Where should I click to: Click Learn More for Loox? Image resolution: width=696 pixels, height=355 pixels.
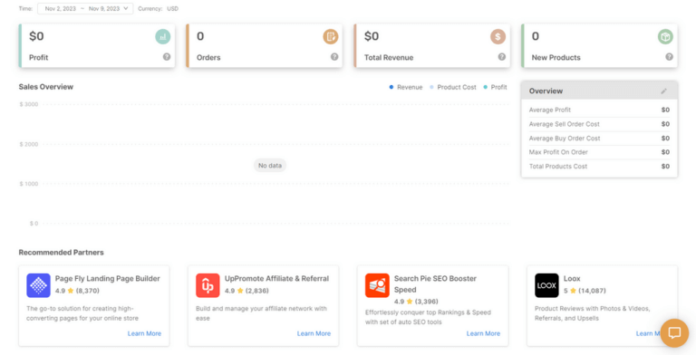coord(649,333)
